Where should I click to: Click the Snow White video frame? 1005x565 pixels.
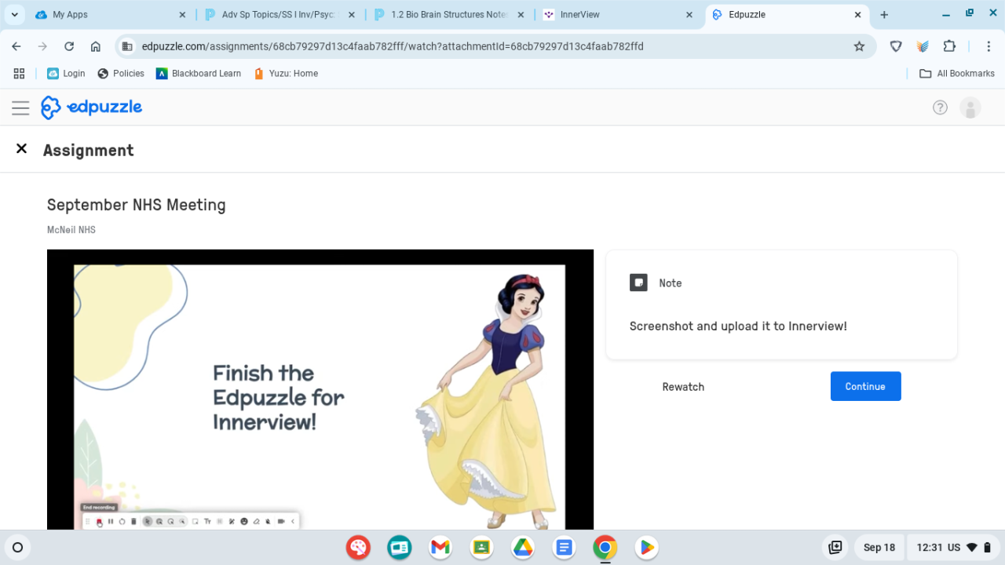(x=320, y=389)
